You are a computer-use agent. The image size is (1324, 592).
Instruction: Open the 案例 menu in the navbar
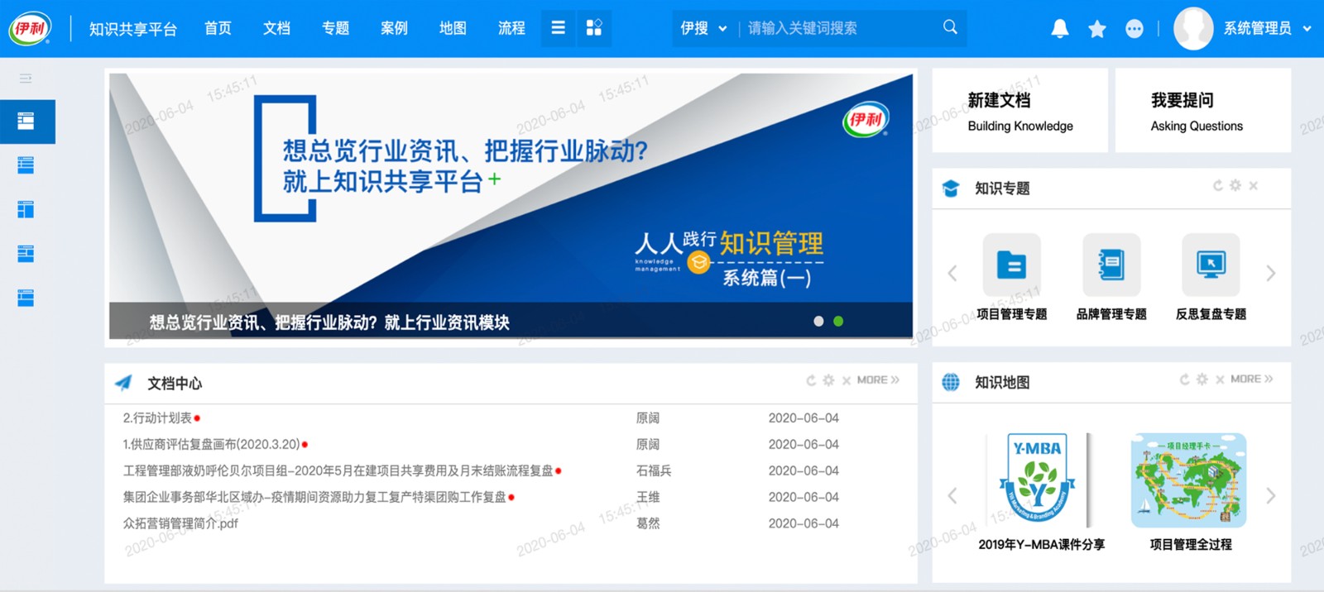click(x=394, y=28)
